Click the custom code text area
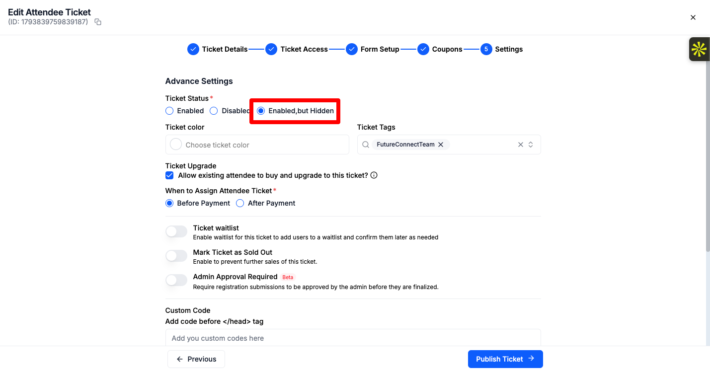710x372 pixels. pos(353,338)
